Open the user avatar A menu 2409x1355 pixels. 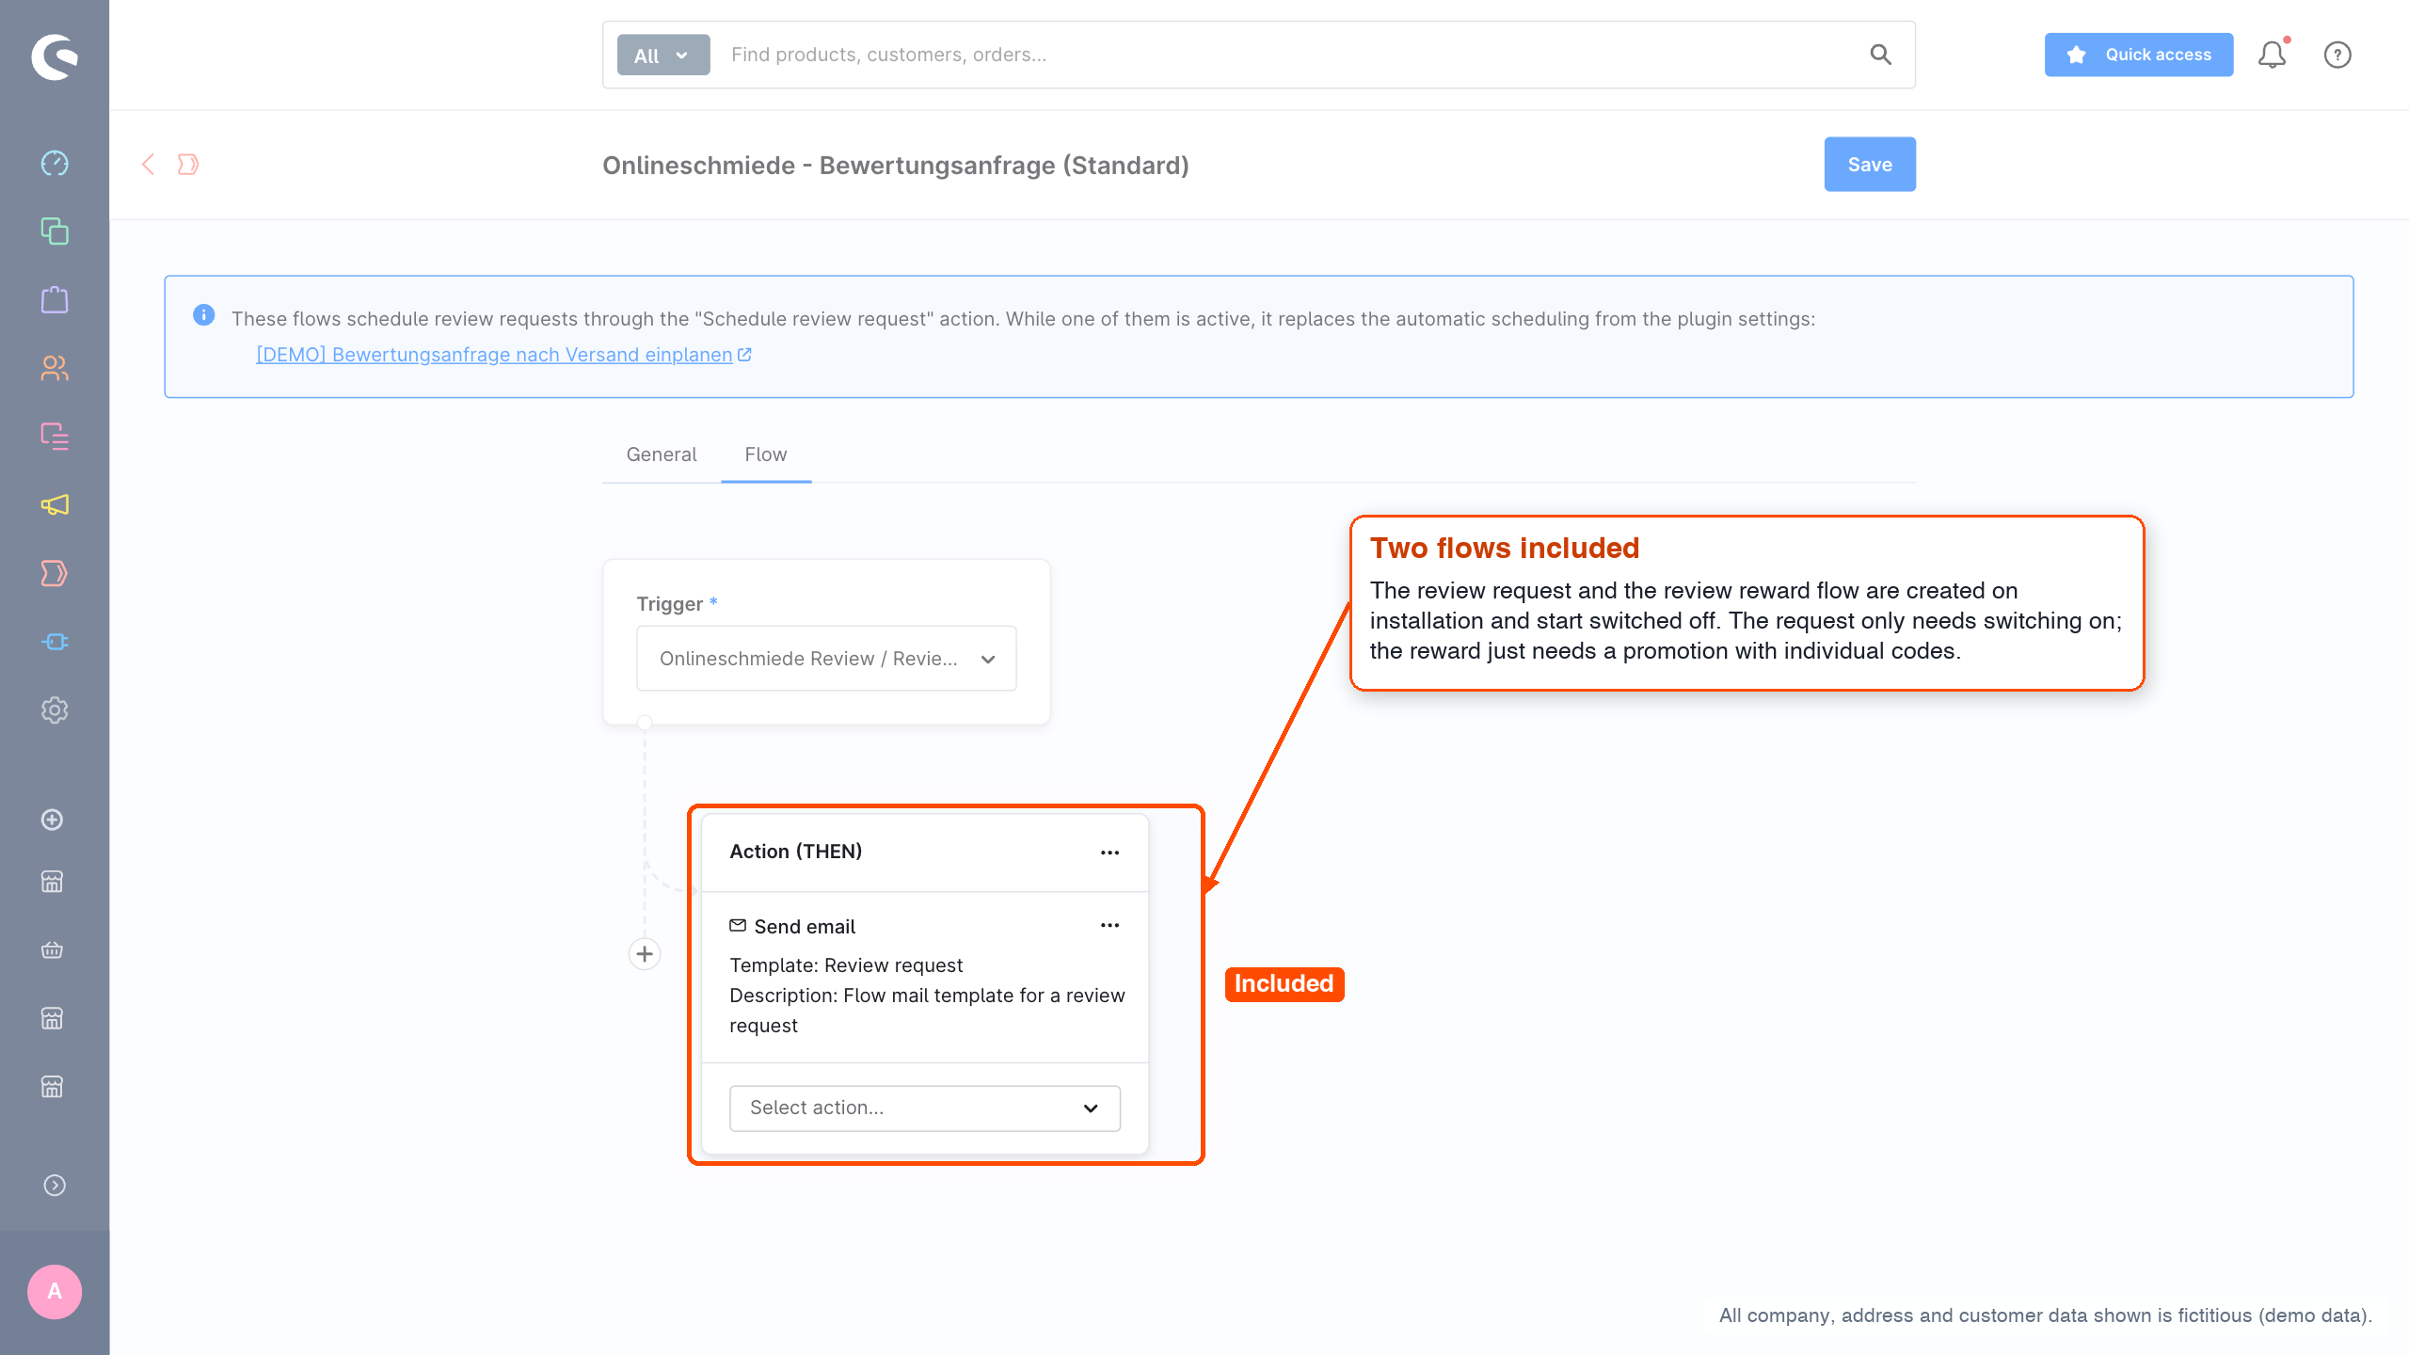[x=55, y=1291]
